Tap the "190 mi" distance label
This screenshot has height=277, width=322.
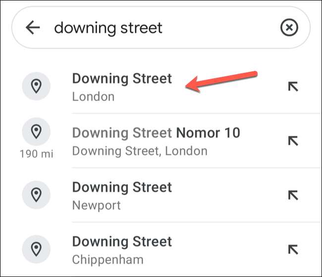36,154
